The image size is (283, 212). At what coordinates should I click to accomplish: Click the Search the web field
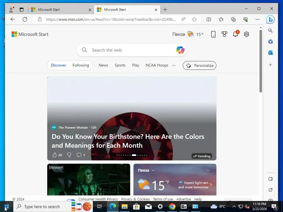click(x=132, y=50)
